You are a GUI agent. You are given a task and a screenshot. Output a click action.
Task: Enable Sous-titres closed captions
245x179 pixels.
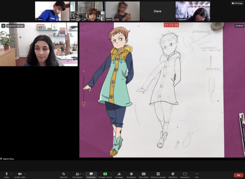tap(144, 174)
